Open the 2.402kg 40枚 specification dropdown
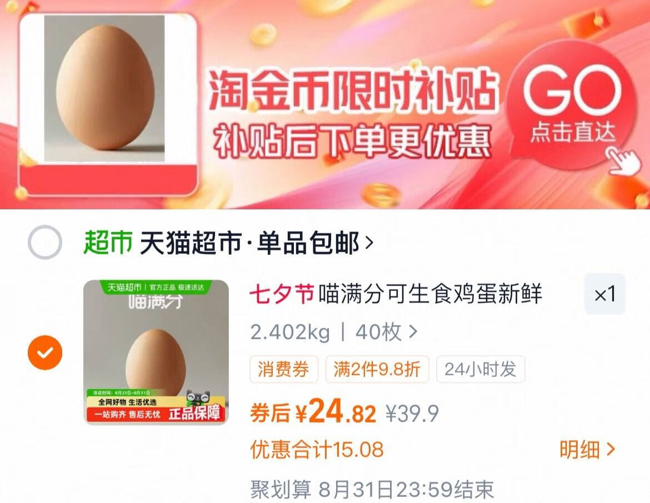The width and height of the screenshot is (650, 503). click(334, 332)
